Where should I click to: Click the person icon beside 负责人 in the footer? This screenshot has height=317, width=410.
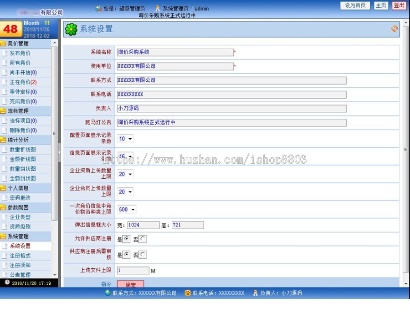coord(255,293)
